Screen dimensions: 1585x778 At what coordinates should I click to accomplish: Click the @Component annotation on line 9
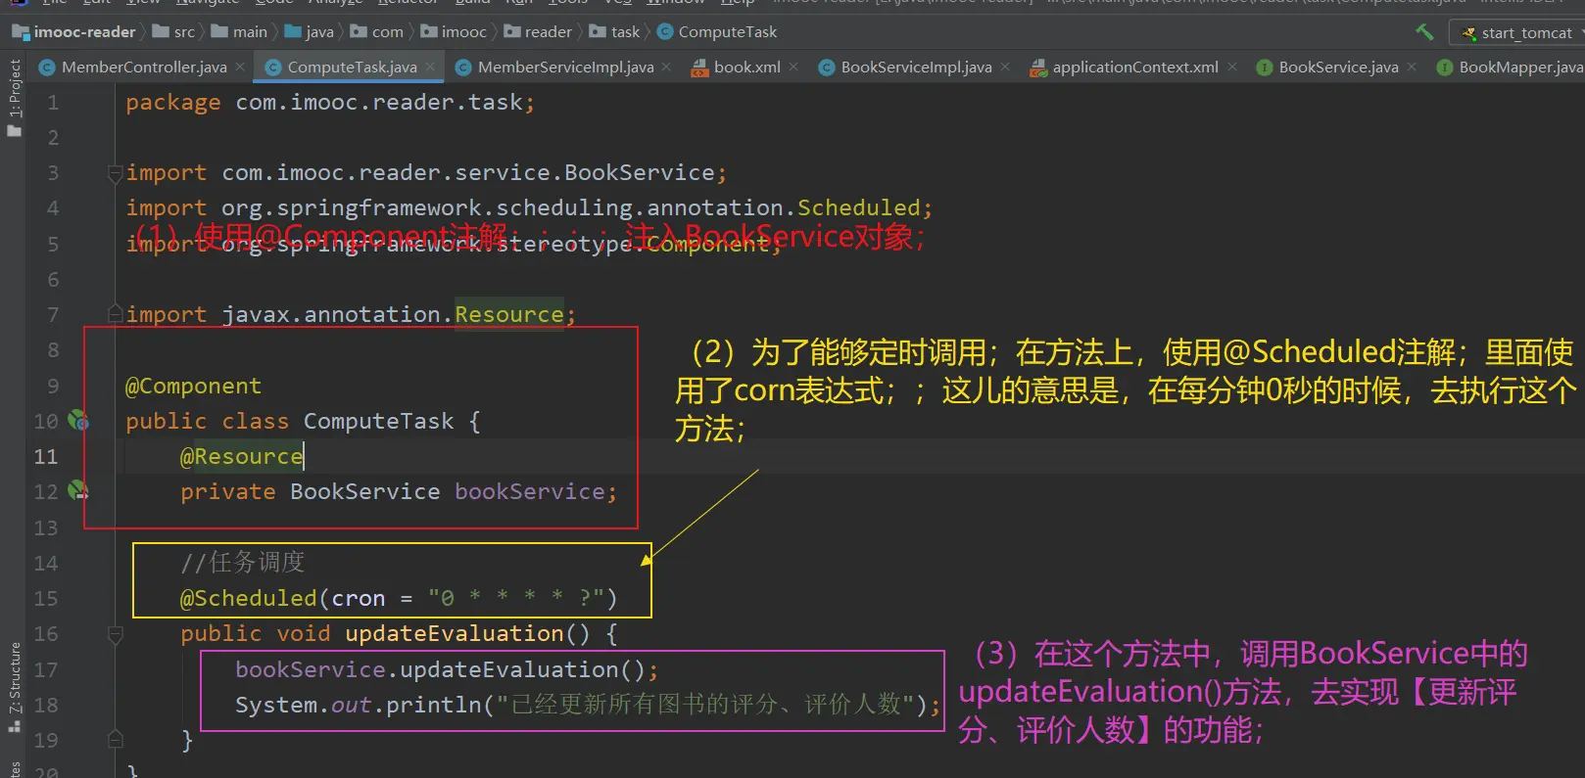[193, 386]
